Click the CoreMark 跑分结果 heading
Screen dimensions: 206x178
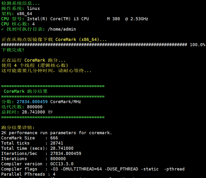click(26, 91)
